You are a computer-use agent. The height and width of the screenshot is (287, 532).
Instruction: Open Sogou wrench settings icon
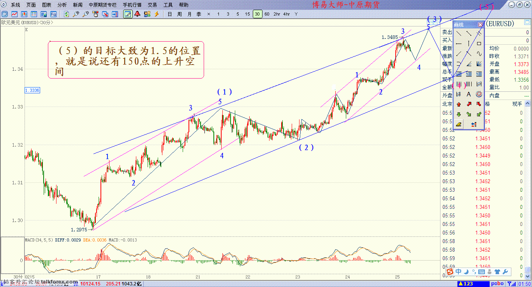coord(505,271)
